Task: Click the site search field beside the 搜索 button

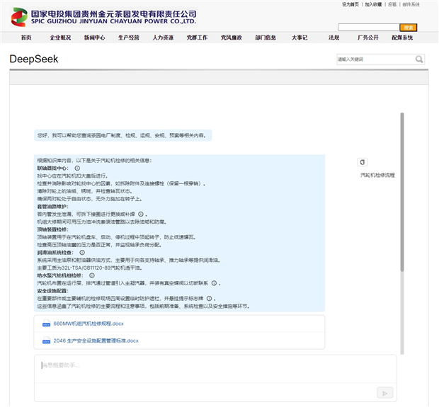Action: point(369,27)
